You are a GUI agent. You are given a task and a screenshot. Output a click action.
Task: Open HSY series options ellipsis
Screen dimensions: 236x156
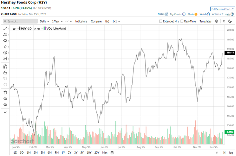(18, 28)
